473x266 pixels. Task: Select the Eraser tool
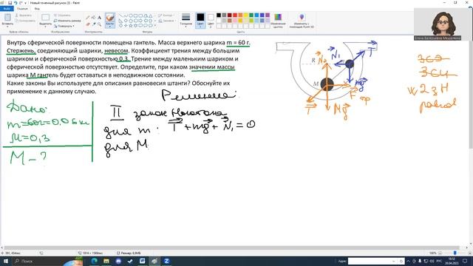click(x=88, y=24)
